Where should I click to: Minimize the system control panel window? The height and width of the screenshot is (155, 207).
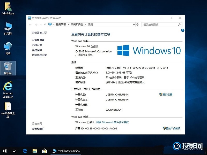coord(162,18)
